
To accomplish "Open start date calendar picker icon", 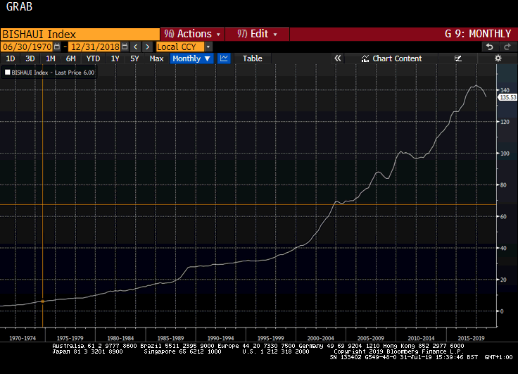I will click(x=57, y=46).
